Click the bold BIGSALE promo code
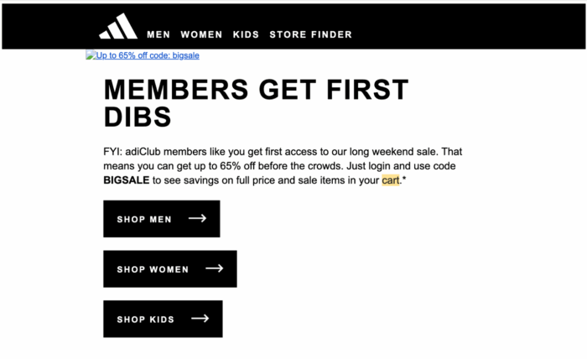Image resolution: width=587 pixels, height=359 pixels. tap(126, 179)
